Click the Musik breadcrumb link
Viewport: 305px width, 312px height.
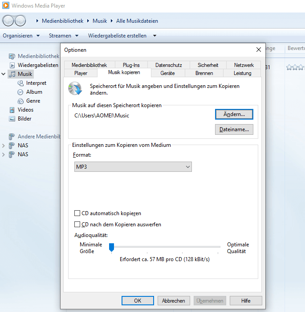point(100,21)
